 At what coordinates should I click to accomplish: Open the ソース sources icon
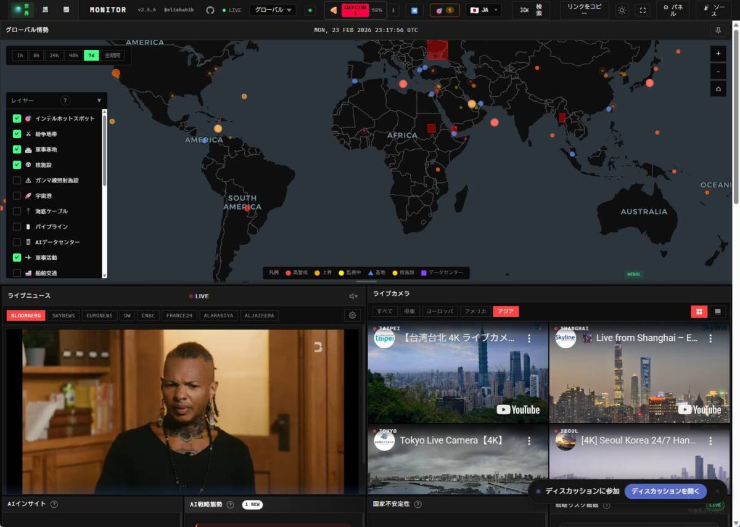[x=715, y=10]
